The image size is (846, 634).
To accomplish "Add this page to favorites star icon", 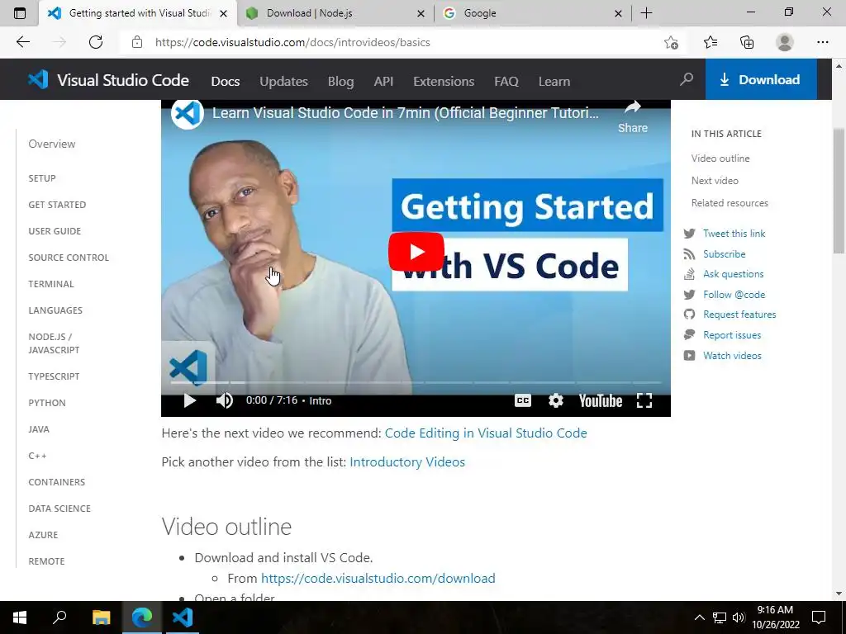I will [671, 42].
